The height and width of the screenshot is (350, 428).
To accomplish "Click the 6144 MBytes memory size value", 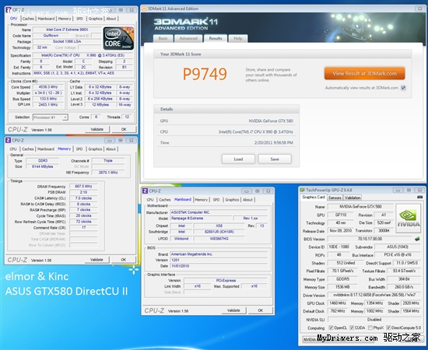I will pos(42,166).
